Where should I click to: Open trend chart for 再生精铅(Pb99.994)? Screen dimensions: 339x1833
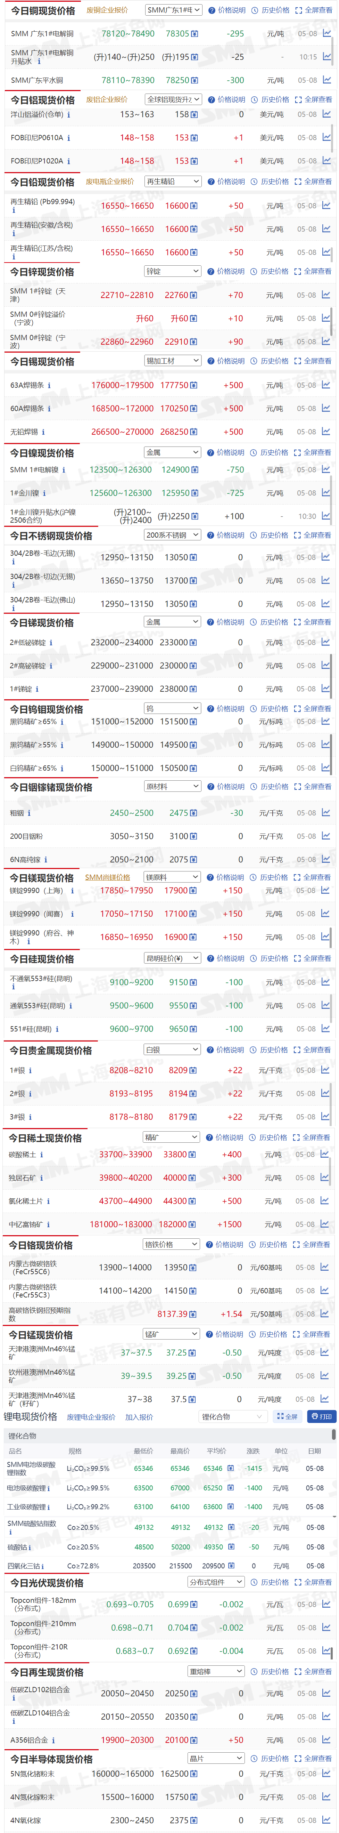pos(326,206)
